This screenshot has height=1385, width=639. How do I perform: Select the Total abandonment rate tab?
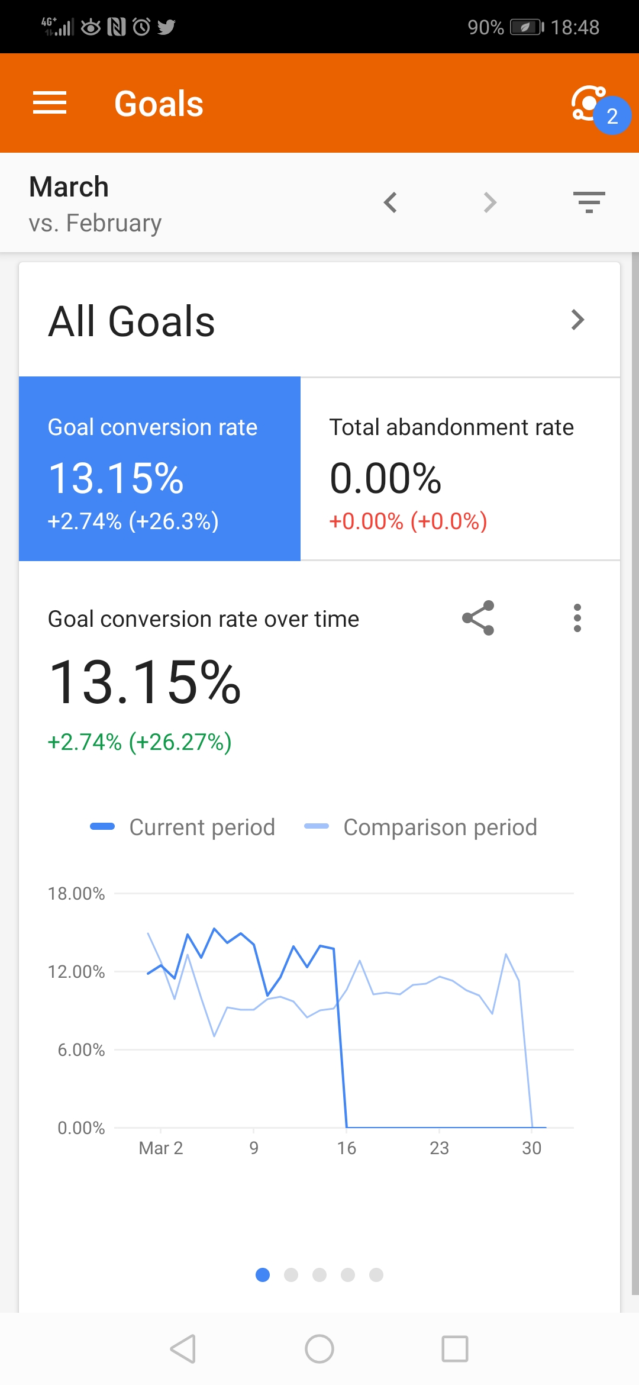[460, 469]
